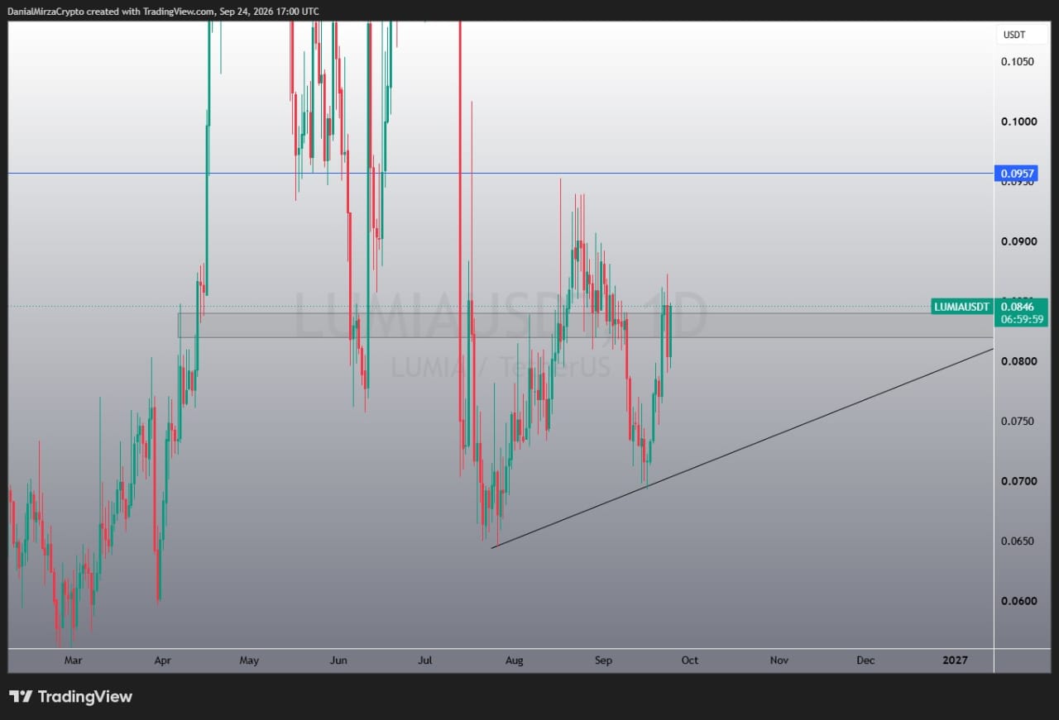1059x720 pixels.
Task: Click the Jul label on time axis
Action: (x=425, y=660)
